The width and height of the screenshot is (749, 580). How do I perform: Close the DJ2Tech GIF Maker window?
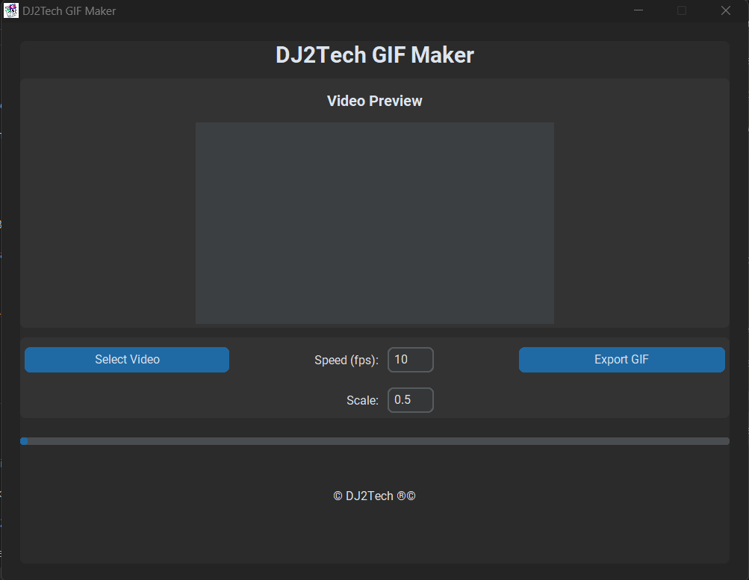726,10
